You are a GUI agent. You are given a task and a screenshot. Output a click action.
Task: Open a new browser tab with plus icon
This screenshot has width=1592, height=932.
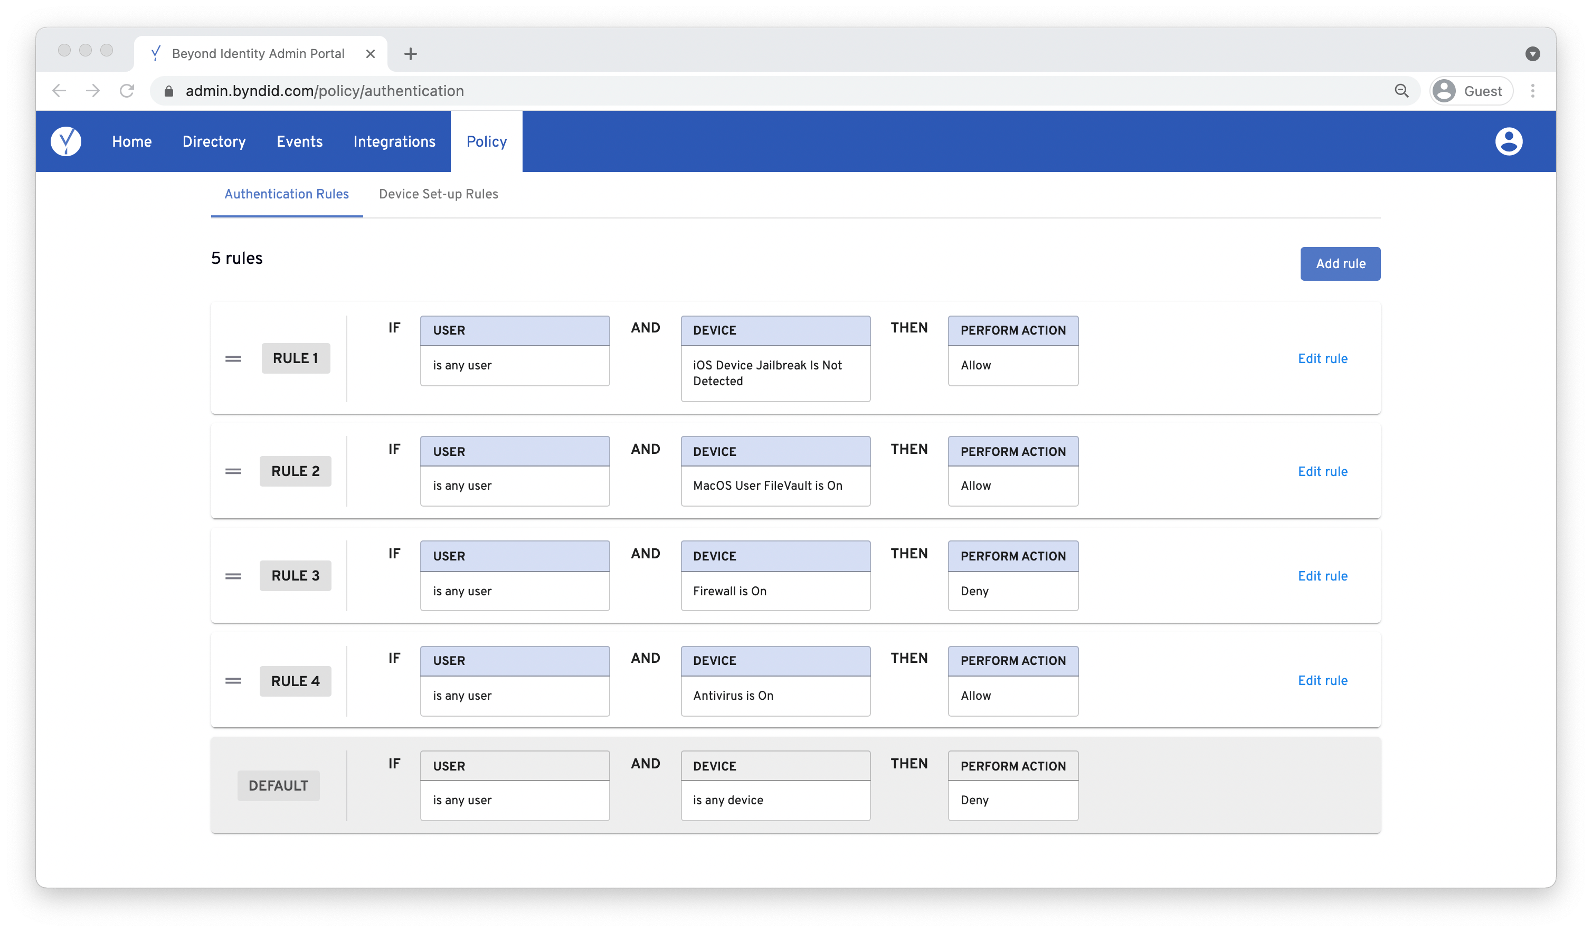411,54
